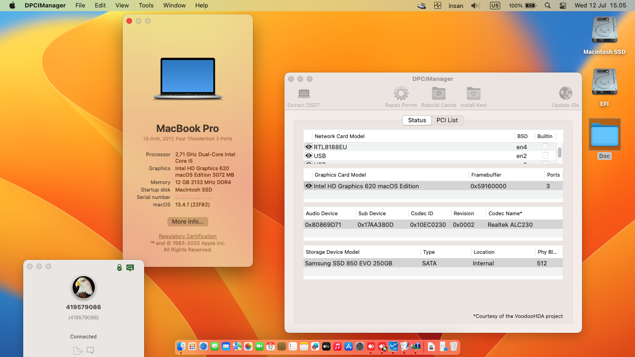Click the network card list scrollbar
The width and height of the screenshot is (635, 357).
[560, 152]
